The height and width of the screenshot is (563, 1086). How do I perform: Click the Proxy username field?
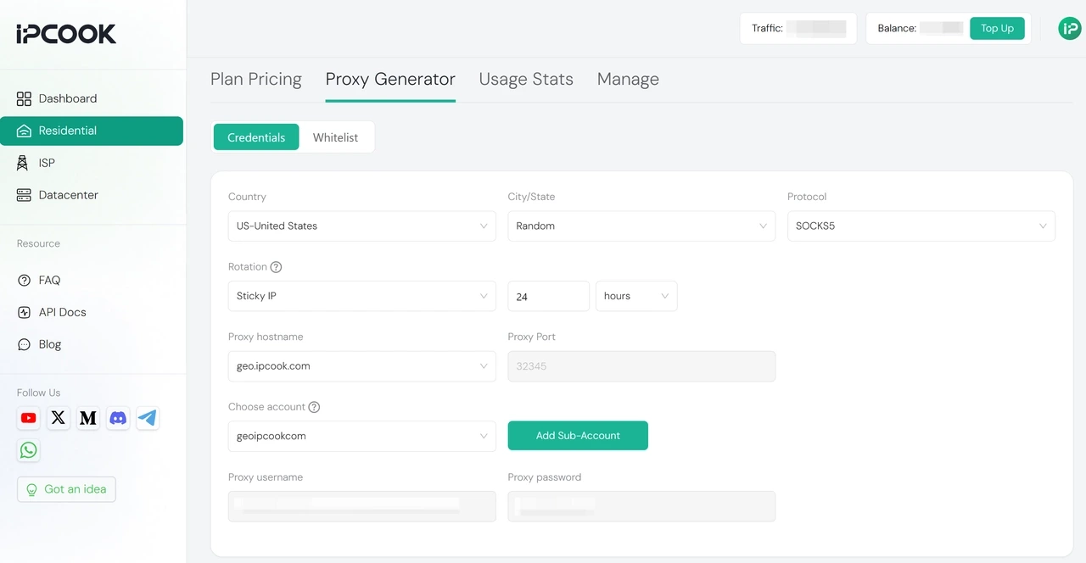[x=362, y=506]
